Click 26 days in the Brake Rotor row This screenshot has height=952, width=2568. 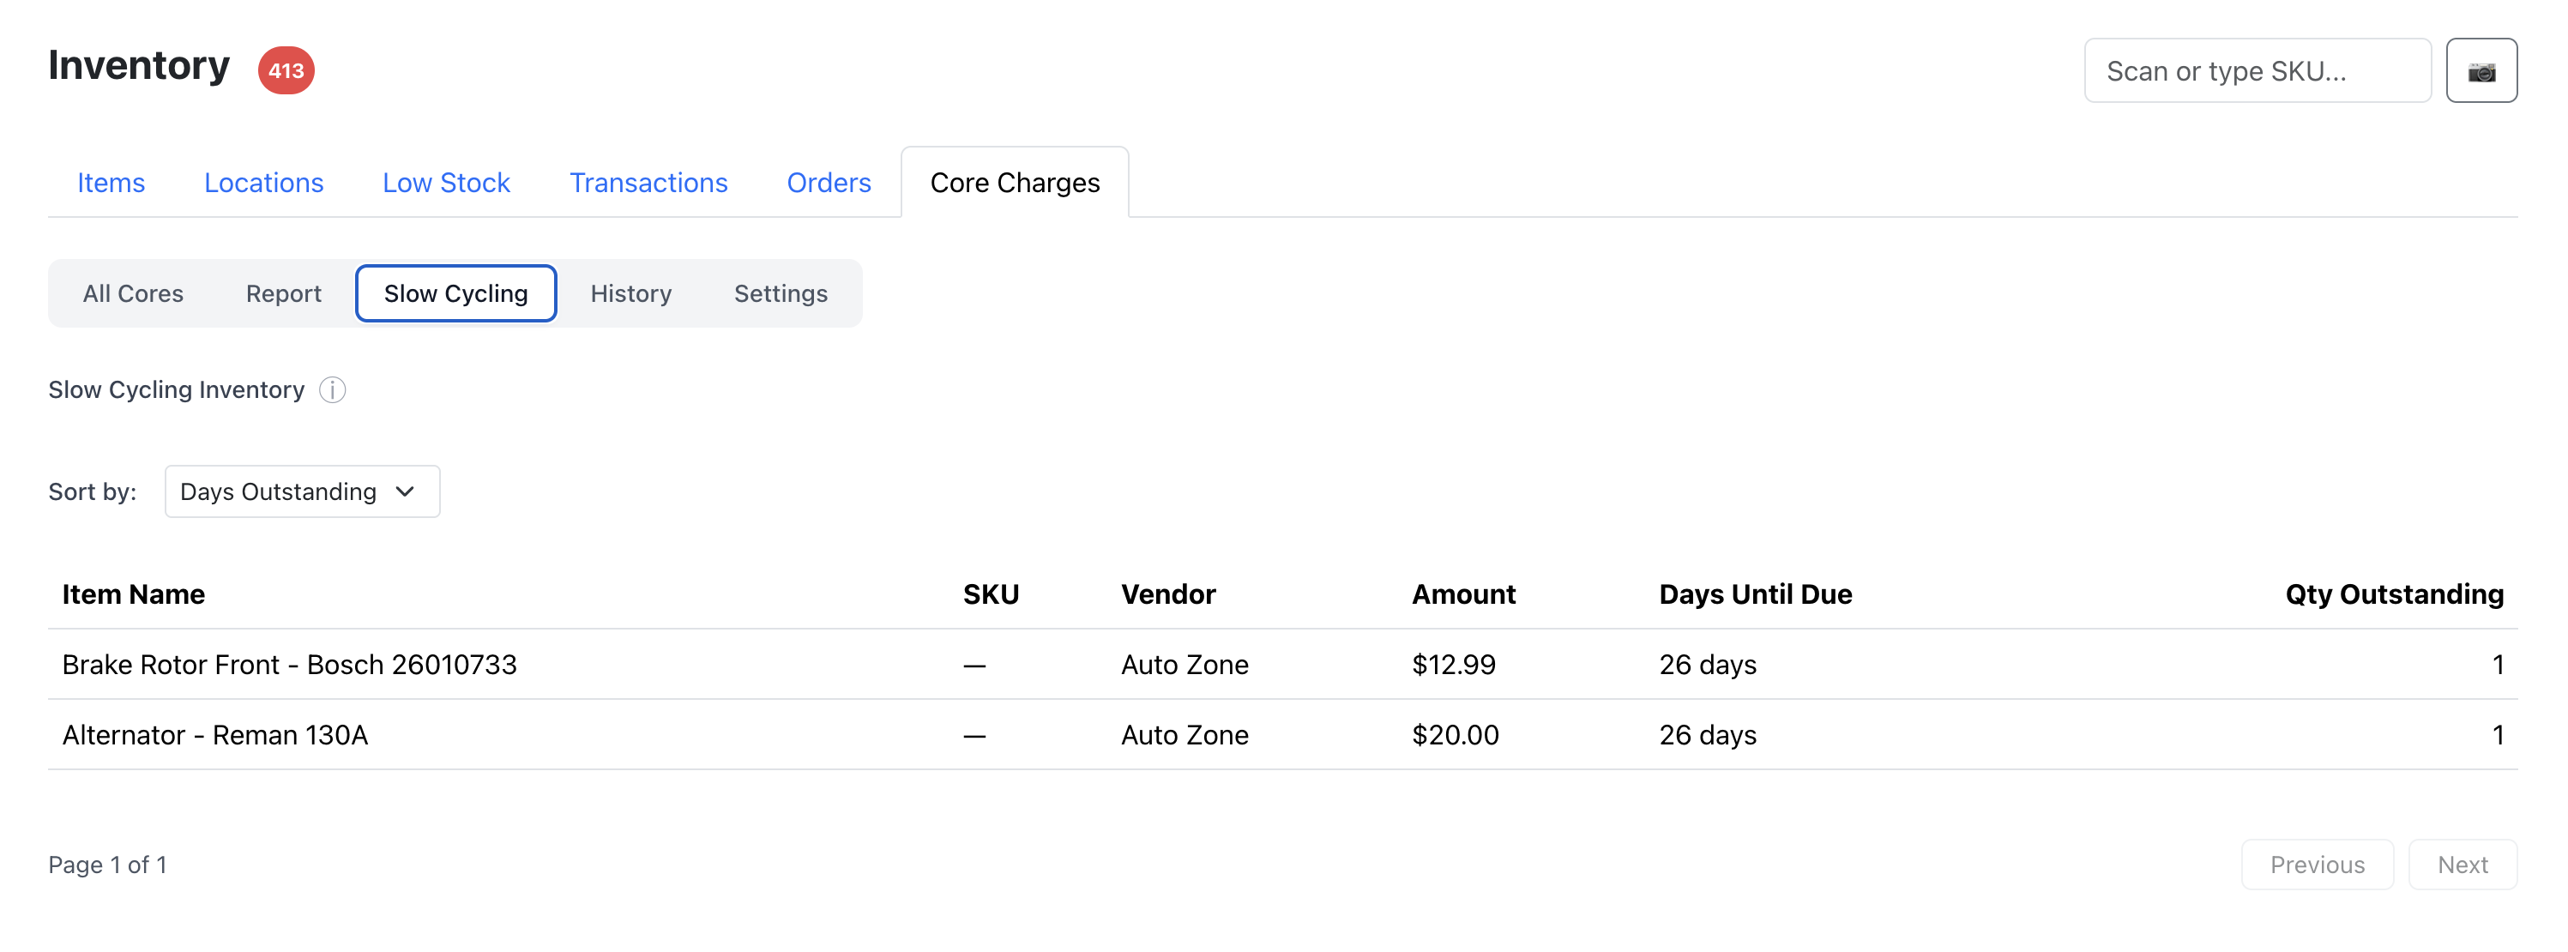tap(1708, 664)
